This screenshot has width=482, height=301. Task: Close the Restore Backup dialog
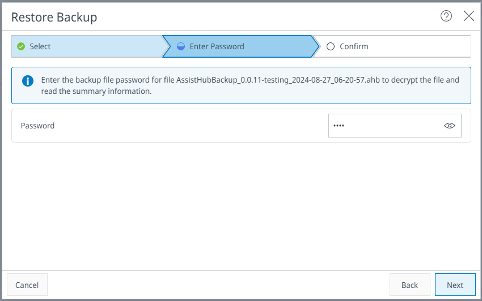tap(469, 16)
